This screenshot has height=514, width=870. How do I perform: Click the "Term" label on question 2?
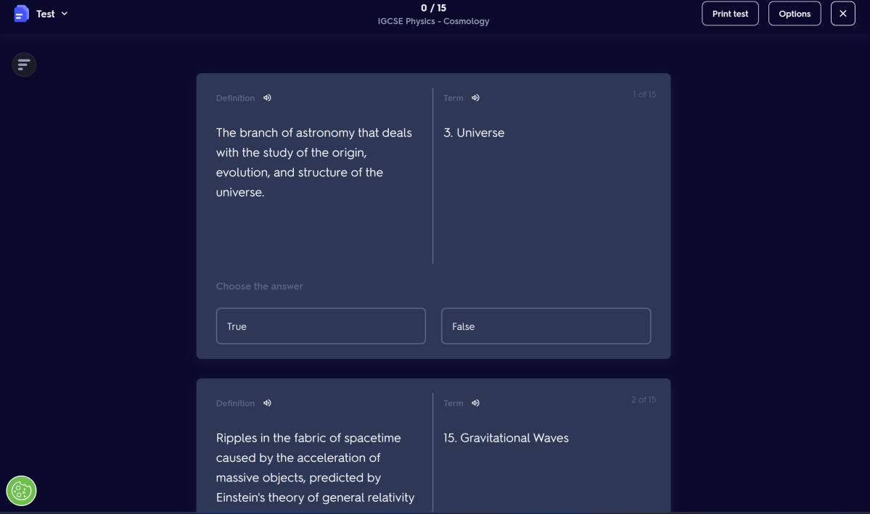click(x=453, y=402)
